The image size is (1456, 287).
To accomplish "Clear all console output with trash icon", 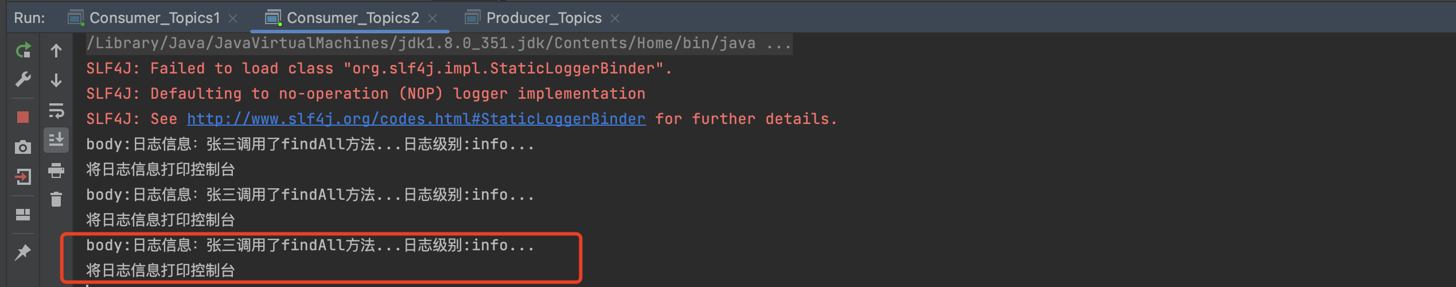I will (x=56, y=199).
